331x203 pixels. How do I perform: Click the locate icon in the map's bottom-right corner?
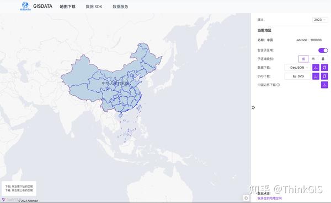click(x=246, y=198)
